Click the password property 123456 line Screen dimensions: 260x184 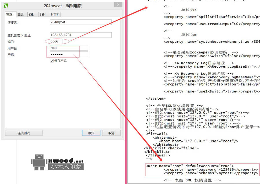coord(211,170)
